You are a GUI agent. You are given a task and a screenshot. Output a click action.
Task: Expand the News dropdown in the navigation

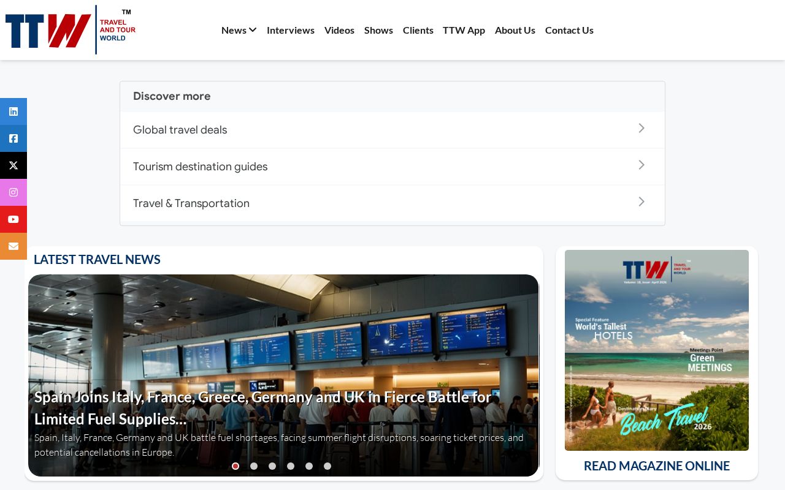(239, 30)
